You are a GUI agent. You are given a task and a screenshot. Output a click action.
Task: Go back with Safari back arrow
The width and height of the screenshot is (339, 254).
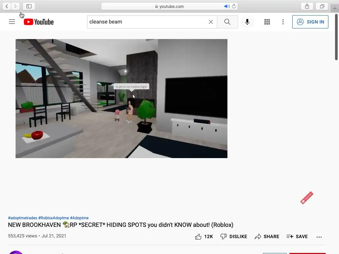click(7, 6)
